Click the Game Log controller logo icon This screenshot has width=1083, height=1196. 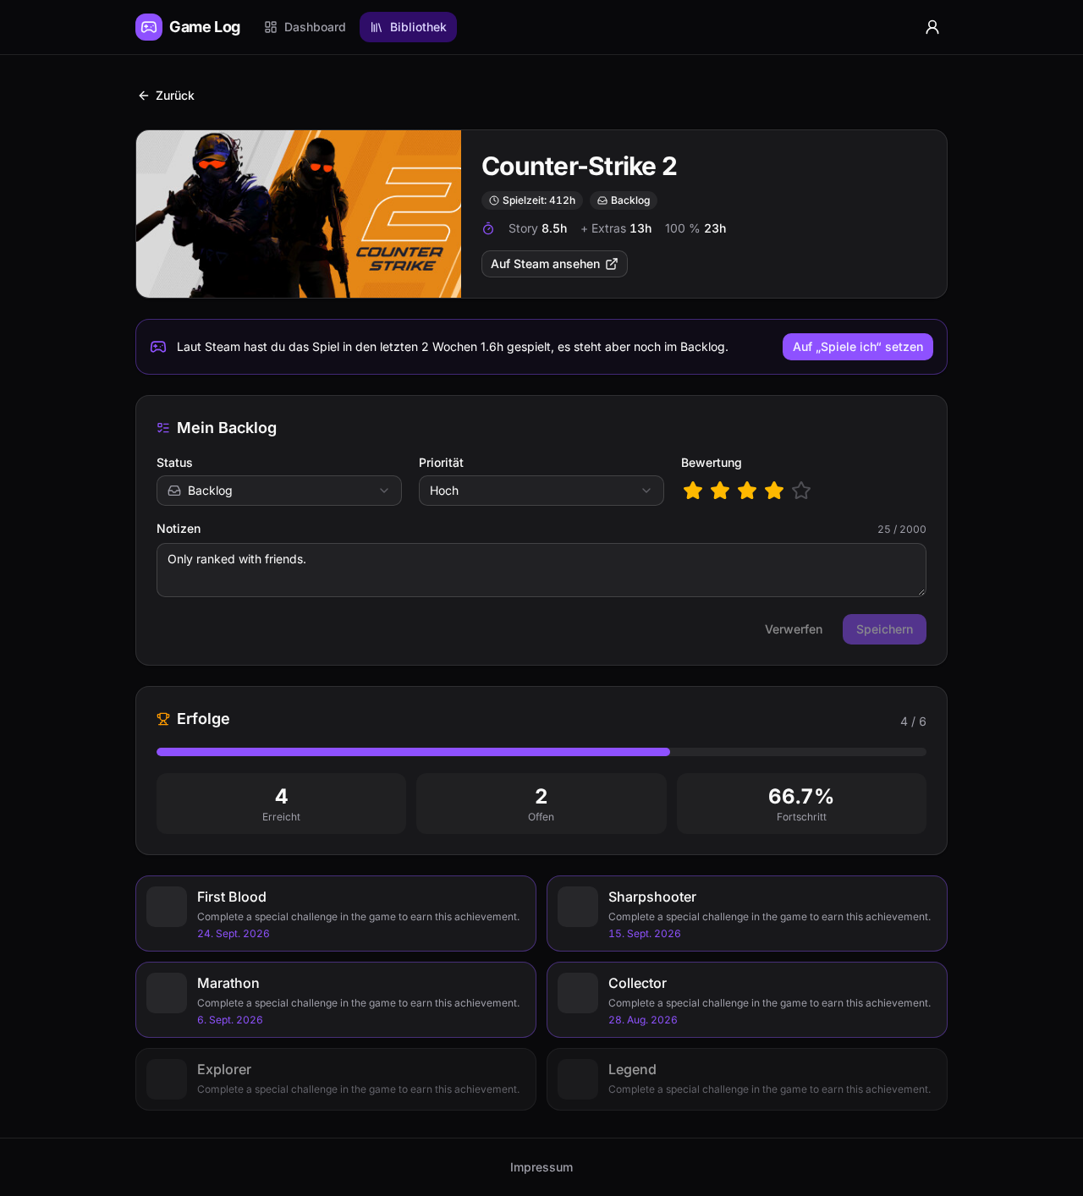pos(149,27)
